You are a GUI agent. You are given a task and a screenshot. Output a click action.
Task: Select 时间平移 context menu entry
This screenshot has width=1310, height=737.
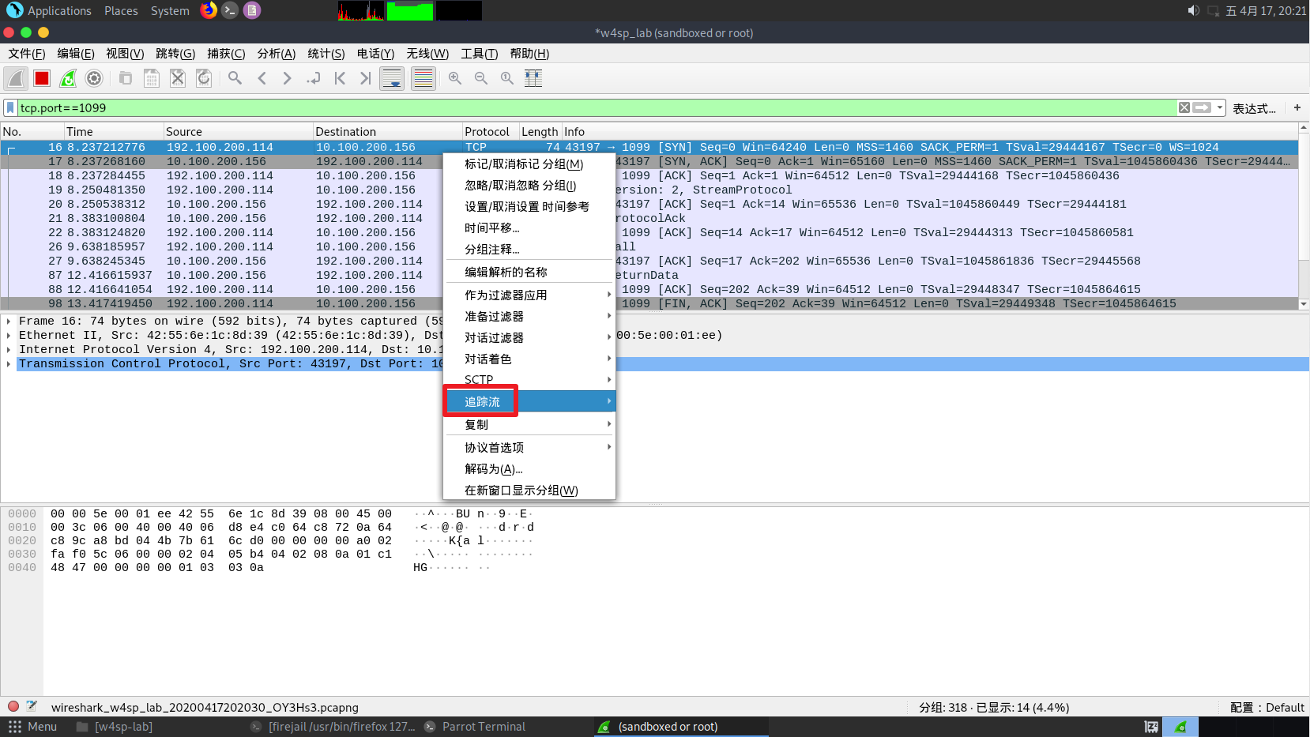coord(529,228)
